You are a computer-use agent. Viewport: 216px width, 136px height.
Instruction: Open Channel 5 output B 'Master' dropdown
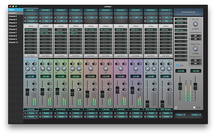tap(92, 117)
